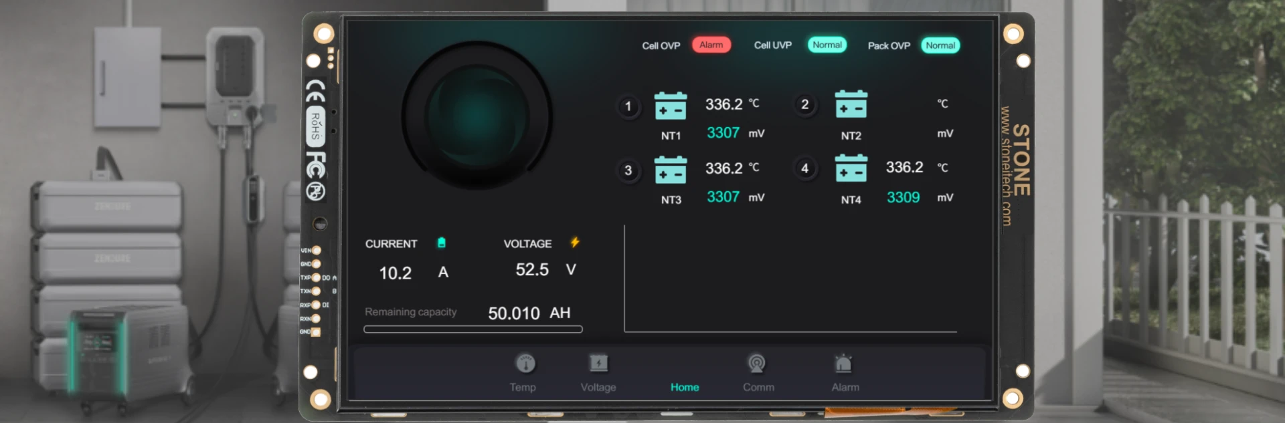Click the NT2 battery icon
Screen dimensions: 1285x423
click(851, 105)
